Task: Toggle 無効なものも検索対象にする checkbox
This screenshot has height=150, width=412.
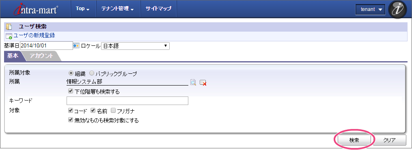Action: coord(70,120)
